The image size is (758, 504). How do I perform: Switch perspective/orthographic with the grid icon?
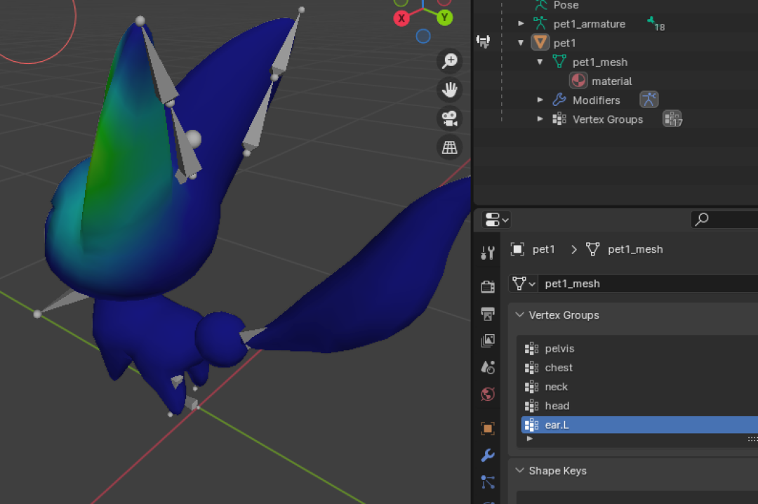(x=450, y=147)
